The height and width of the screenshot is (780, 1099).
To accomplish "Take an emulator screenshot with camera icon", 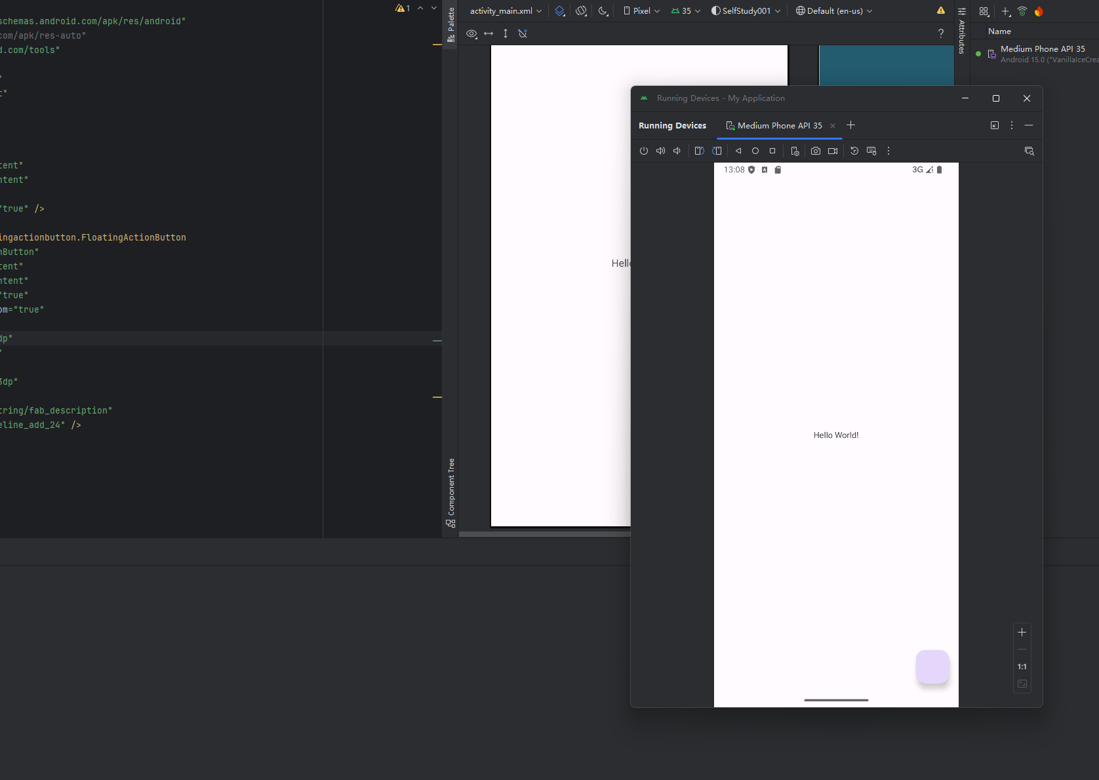I will [x=815, y=151].
